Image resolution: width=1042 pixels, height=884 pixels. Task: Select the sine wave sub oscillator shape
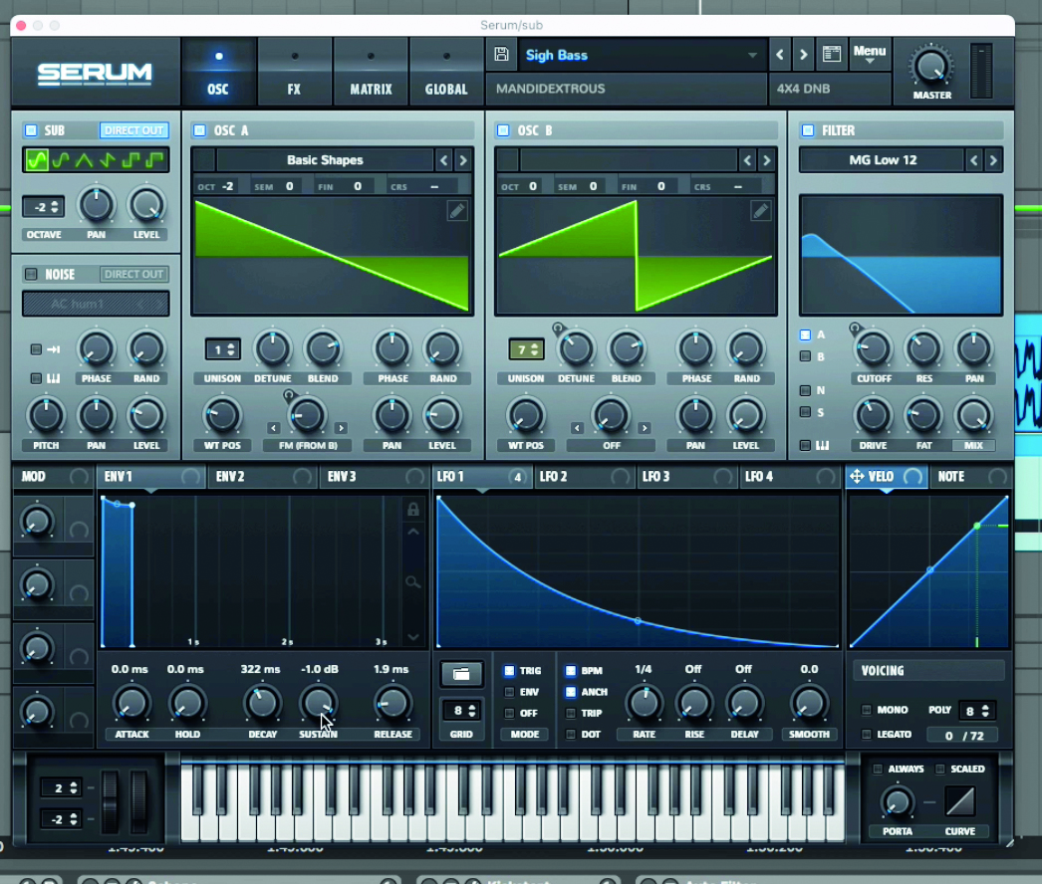pyautogui.click(x=37, y=160)
